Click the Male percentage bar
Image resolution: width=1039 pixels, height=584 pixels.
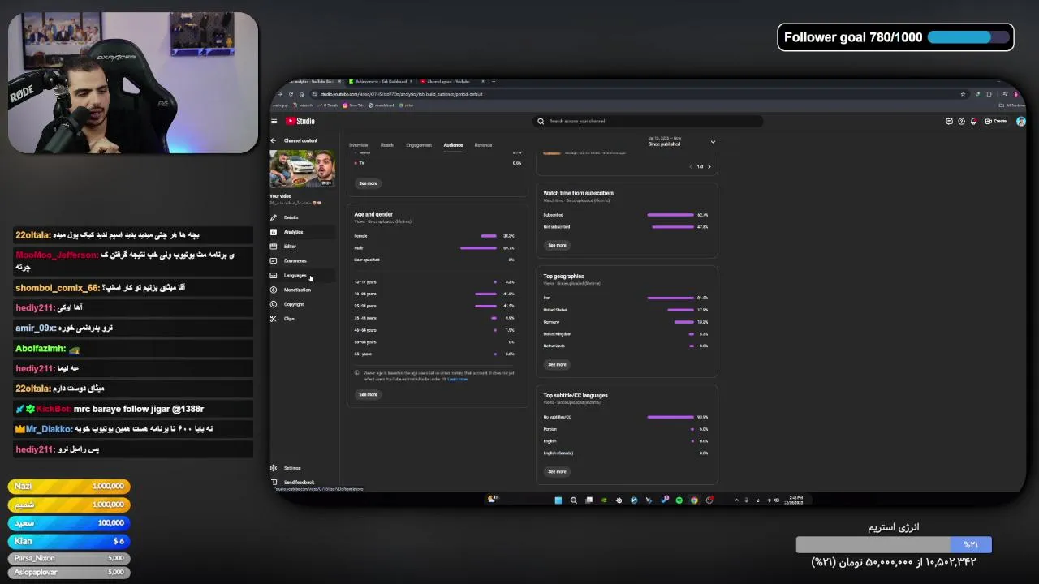pyautogui.click(x=478, y=247)
